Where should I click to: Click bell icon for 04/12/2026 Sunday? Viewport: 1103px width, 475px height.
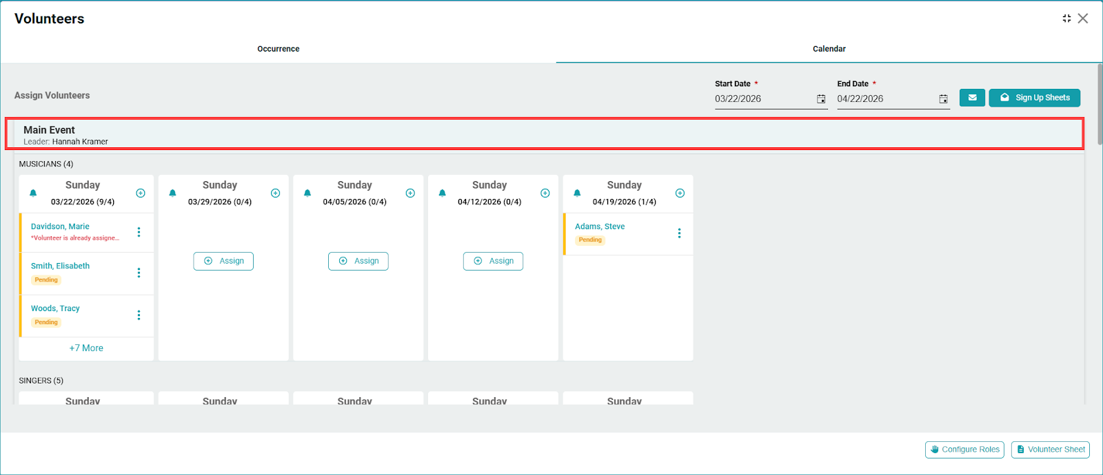[x=443, y=193]
